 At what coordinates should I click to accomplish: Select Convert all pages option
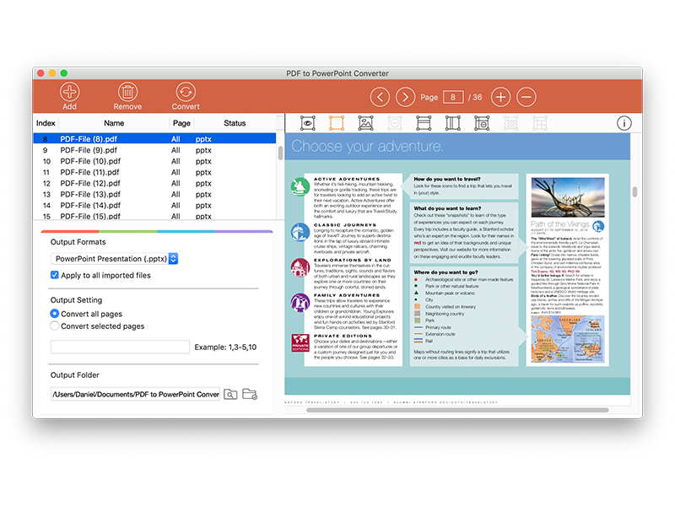coord(54,314)
